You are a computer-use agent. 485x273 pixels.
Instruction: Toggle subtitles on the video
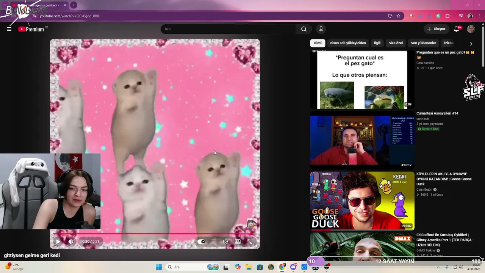tap(213, 242)
